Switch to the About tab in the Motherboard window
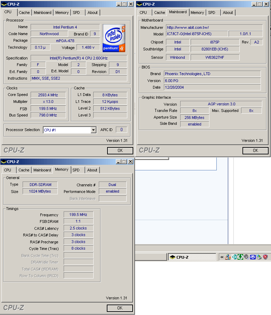 tap(228, 13)
